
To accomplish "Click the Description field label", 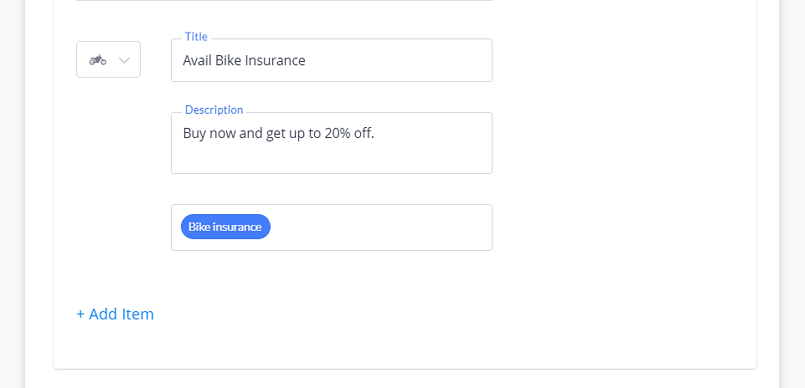I will [x=214, y=110].
